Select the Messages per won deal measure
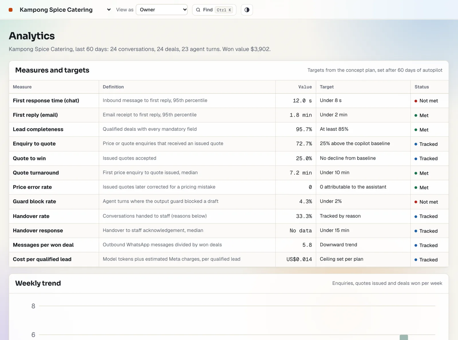Screen dimensions: 458x340 pos(43,245)
